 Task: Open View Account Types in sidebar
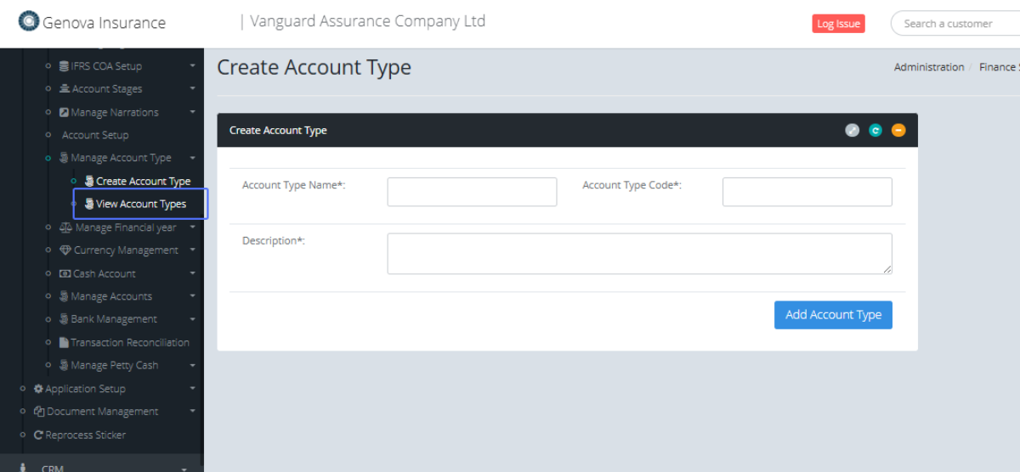tap(140, 204)
